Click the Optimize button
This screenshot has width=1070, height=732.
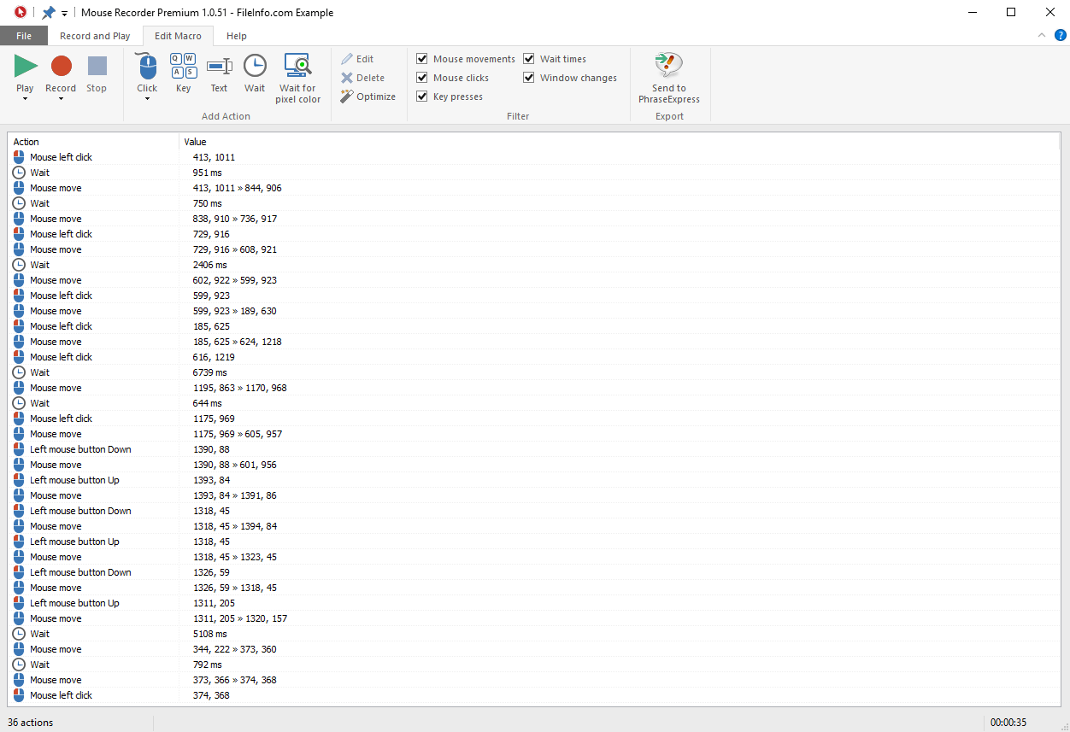(x=368, y=97)
